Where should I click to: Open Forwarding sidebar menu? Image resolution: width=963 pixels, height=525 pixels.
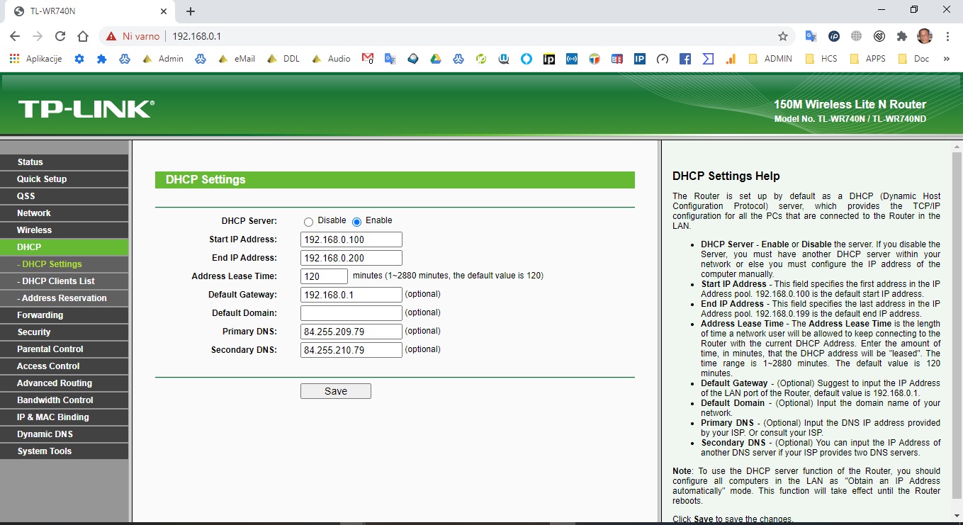(x=64, y=315)
